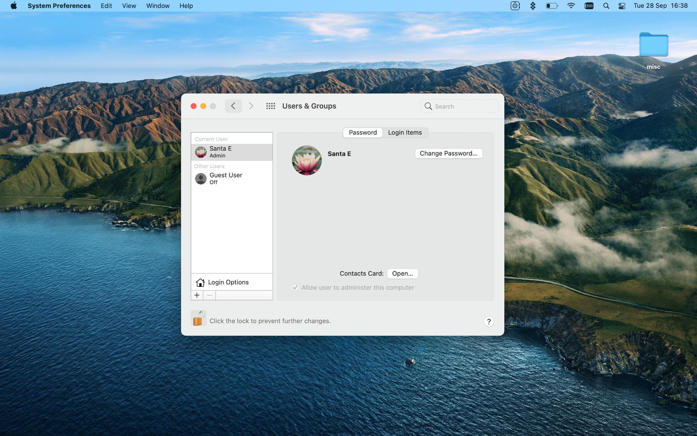Open the Window menu

coord(158,5)
